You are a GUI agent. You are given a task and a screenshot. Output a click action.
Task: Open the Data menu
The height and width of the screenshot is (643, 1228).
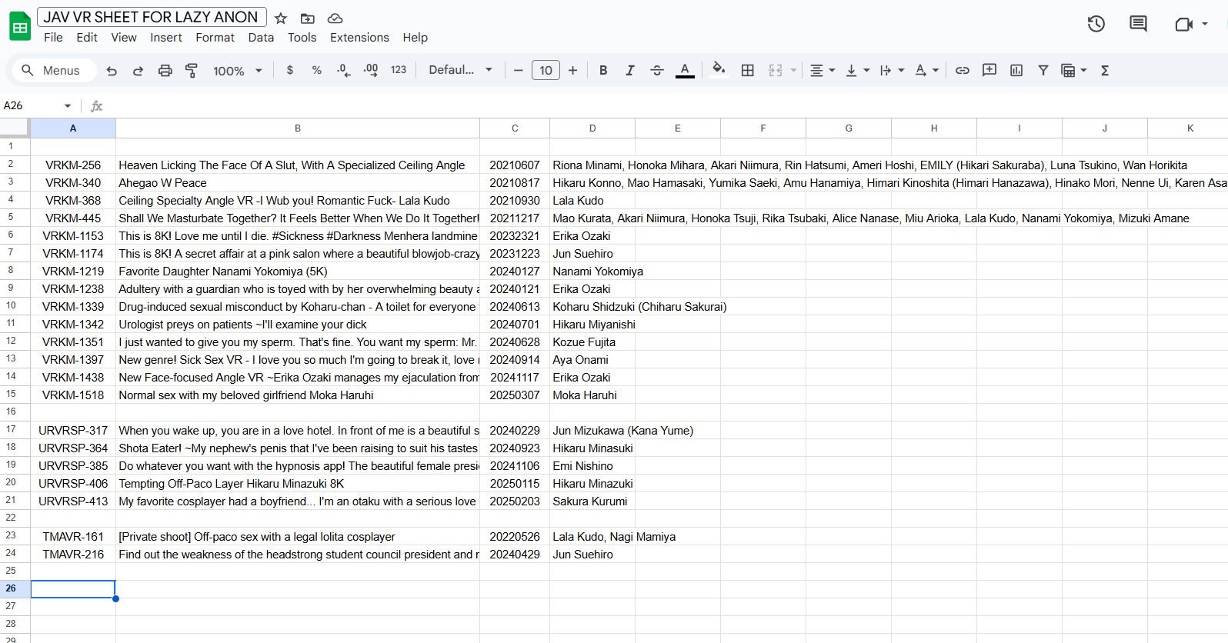pos(261,38)
